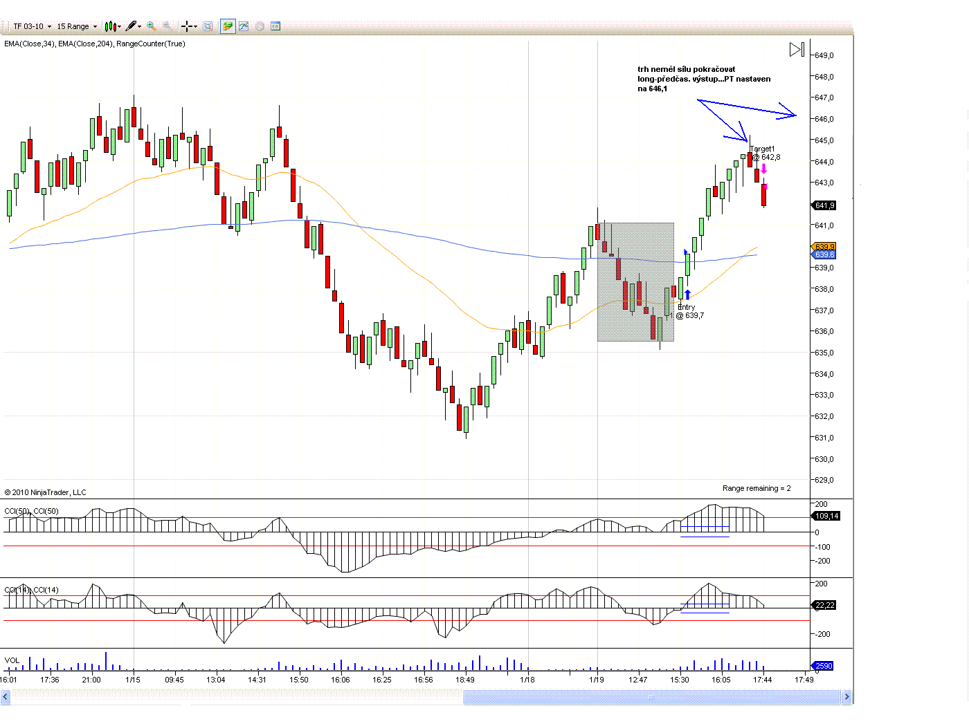Click the © 2010 NinjaTrader, LLC text

(x=46, y=492)
